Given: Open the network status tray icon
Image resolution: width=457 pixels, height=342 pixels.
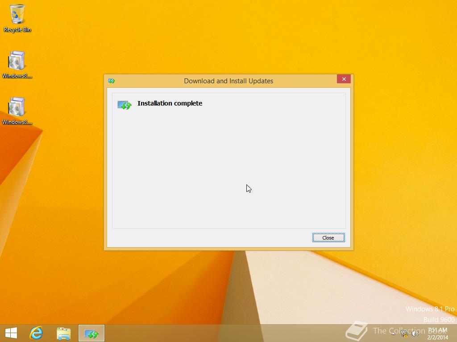Looking at the screenshot, I should (x=404, y=334).
